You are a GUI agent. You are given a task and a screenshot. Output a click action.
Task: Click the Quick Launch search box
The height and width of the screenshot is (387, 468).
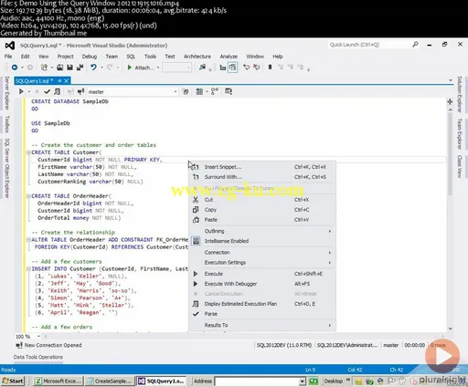coord(370,45)
